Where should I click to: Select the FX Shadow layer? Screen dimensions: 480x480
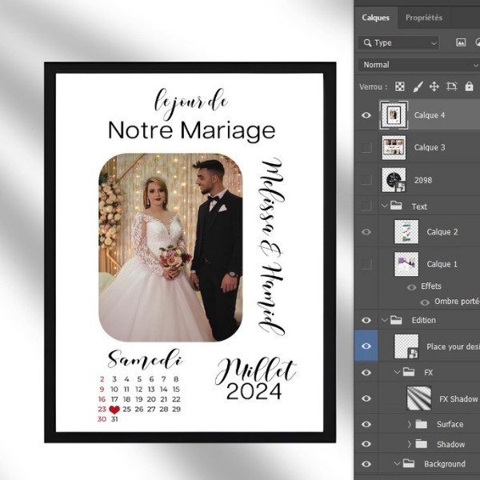(458, 398)
